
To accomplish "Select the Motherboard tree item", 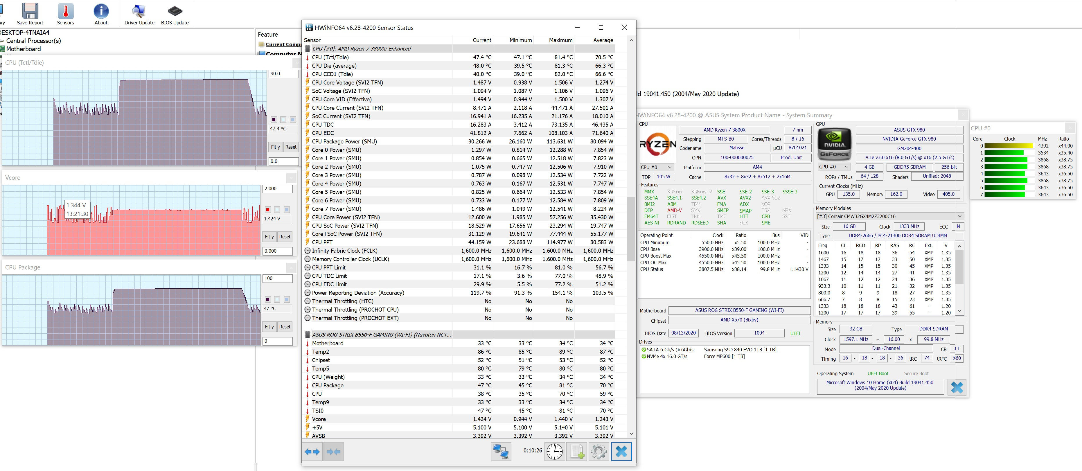I will [x=24, y=49].
